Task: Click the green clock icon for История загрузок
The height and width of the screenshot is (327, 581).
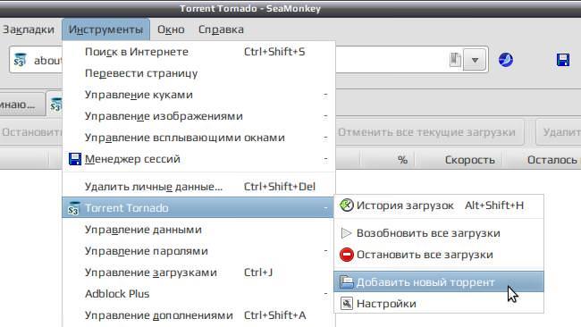Action: [x=347, y=205]
